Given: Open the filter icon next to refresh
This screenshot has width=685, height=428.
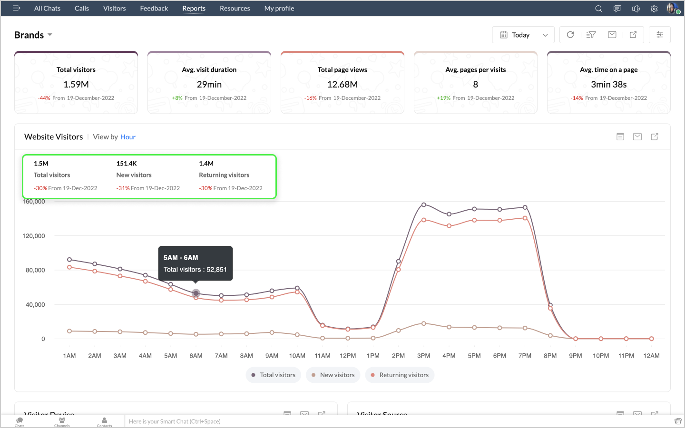Looking at the screenshot, I should coord(591,35).
